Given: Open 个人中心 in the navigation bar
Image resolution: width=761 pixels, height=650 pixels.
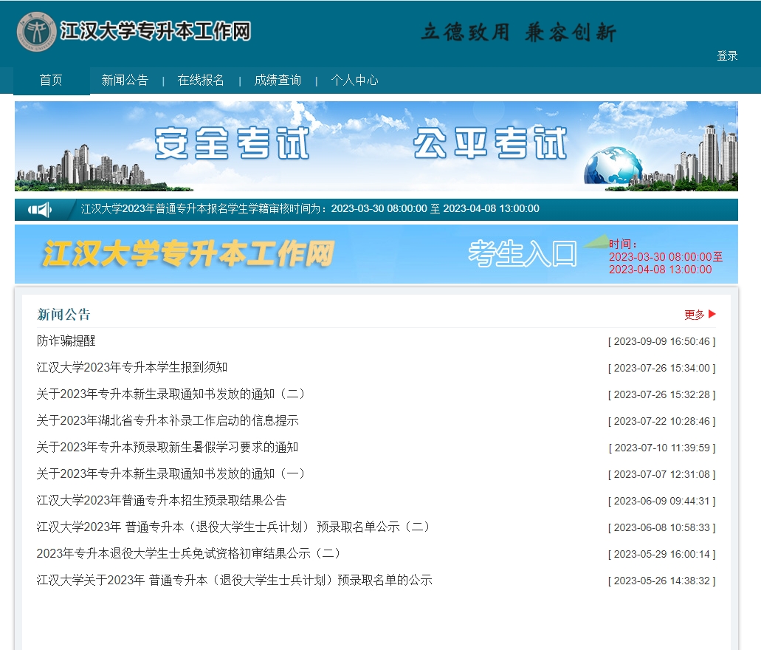Looking at the screenshot, I should [354, 81].
